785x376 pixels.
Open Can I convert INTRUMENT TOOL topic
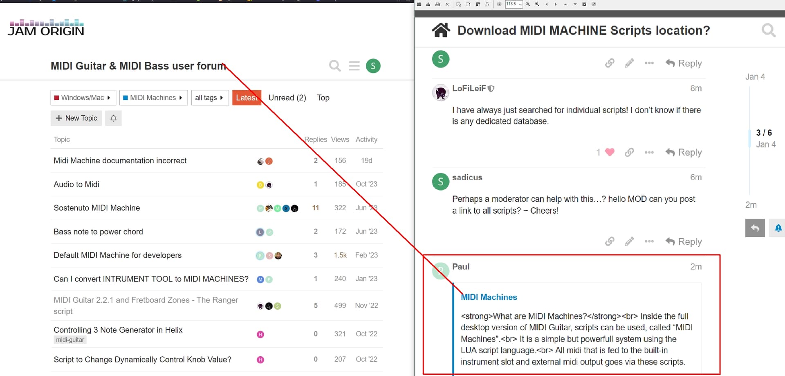(151, 279)
